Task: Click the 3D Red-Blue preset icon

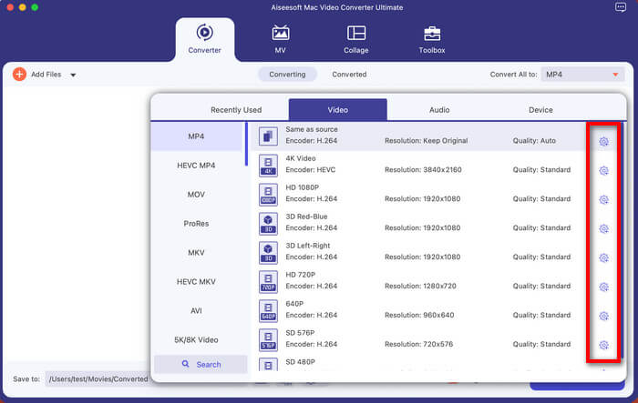Action: coord(268,224)
